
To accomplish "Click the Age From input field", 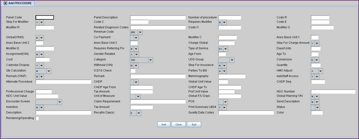I will (x=222, y=54).
